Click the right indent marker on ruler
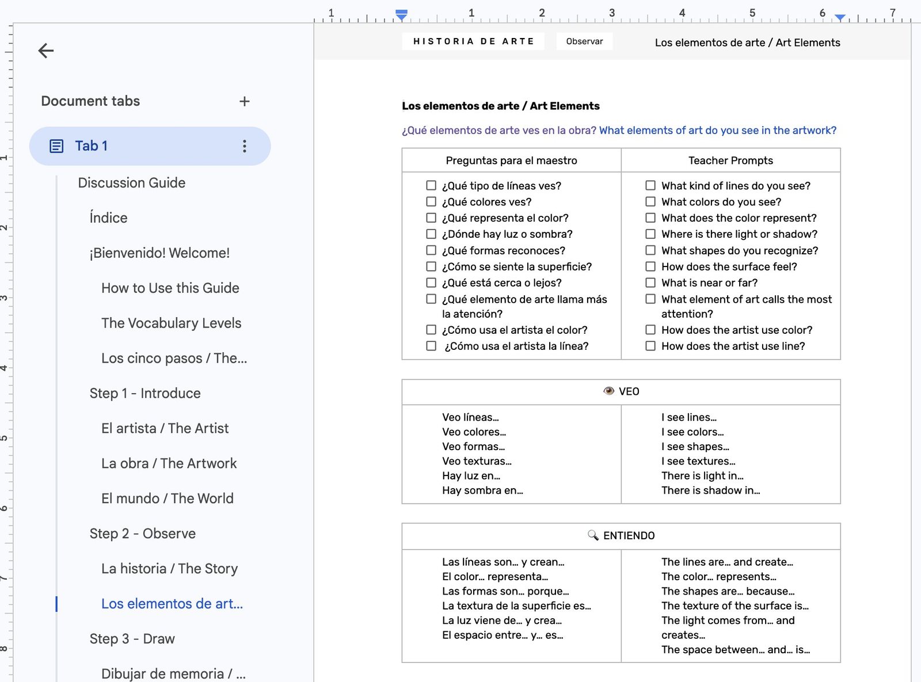This screenshot has width=921, height=682. [840, 18]
